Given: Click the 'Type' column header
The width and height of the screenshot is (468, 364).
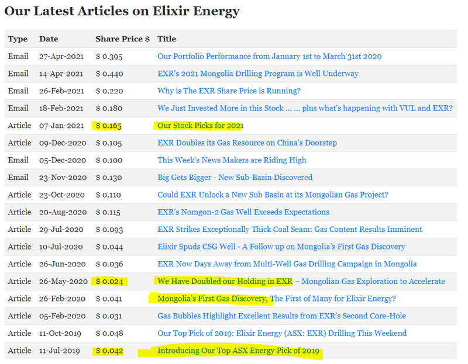Looking at the screenshot, I should [x=18, y=39].
